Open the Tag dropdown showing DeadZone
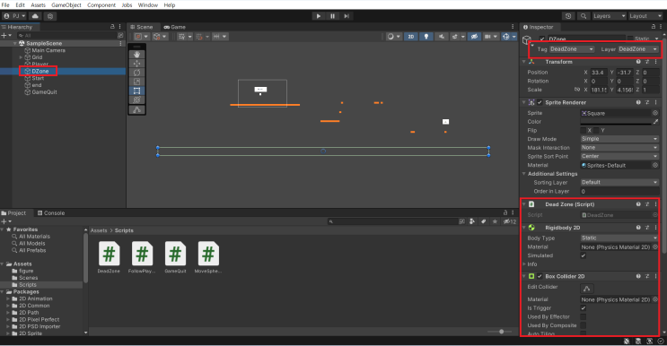667x346 pixels. point(571,49)
